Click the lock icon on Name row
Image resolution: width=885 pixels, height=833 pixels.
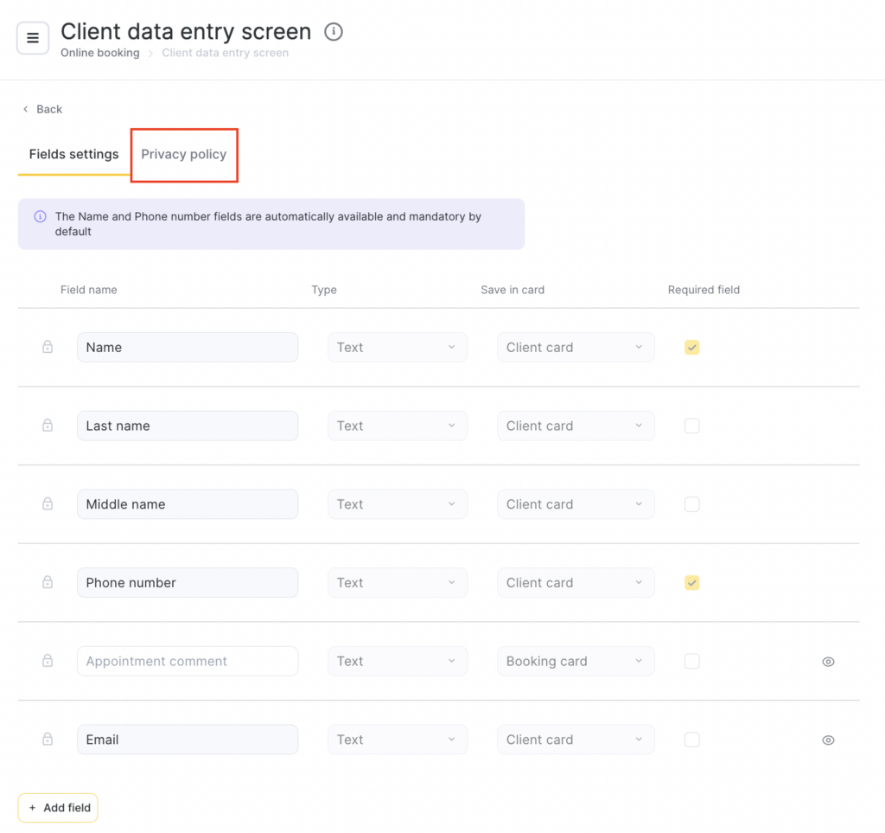pos(48,347)
